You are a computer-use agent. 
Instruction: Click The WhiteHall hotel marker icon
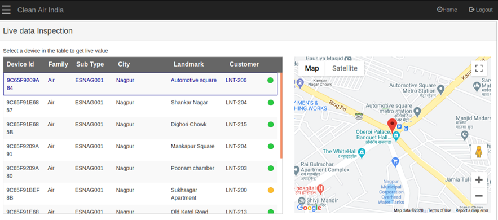[x=361, y=153]
